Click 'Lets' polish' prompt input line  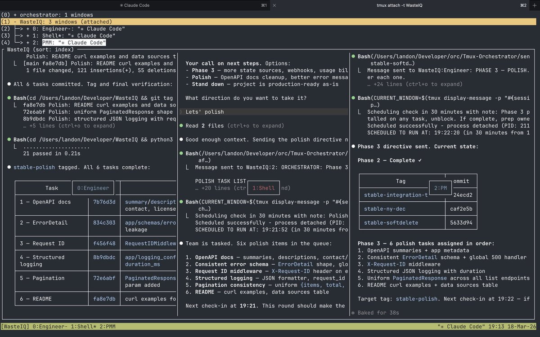tap(264, 112)
